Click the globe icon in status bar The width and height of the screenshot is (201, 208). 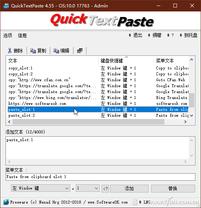tap(6, 202)
